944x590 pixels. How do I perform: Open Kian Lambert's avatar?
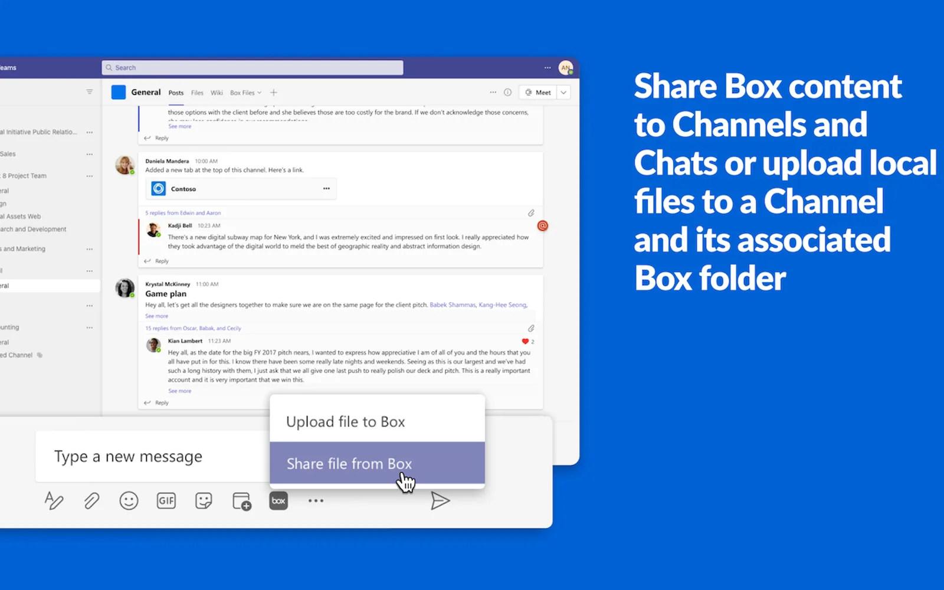153,345
